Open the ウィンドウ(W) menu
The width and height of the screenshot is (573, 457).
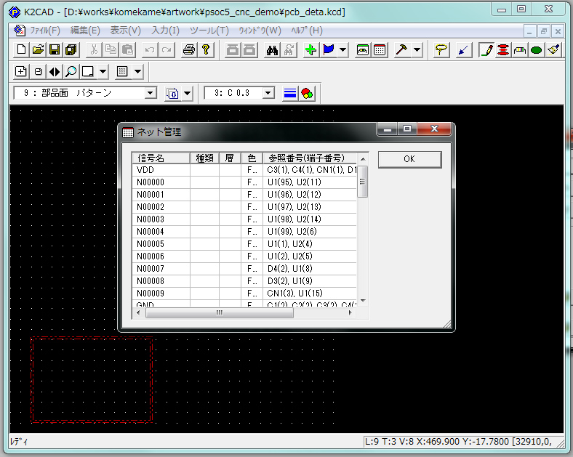(x=260, y=31)
